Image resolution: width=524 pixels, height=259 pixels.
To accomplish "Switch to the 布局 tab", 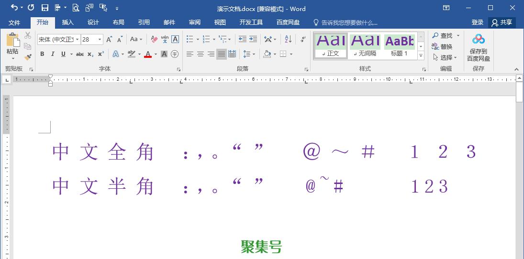I will pos(118,22).
